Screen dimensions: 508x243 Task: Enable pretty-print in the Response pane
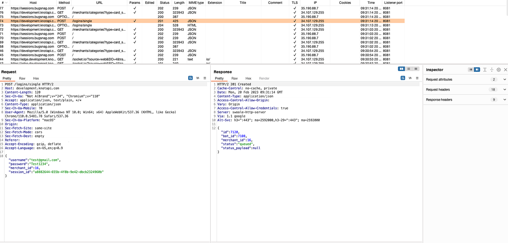click(x=403, y=78)
